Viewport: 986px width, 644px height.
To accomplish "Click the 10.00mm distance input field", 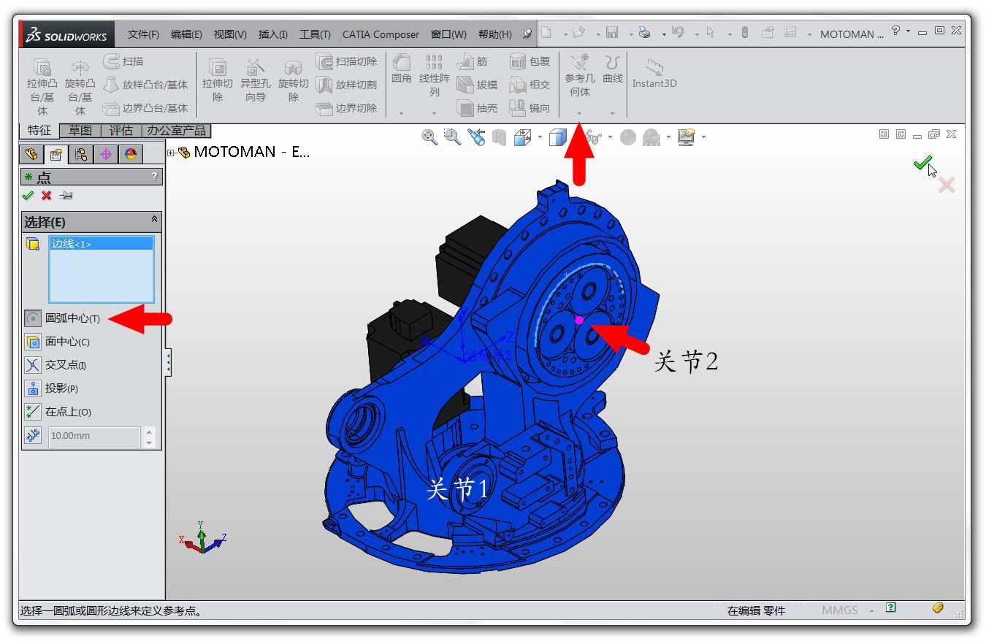I will [x=94, y=437].
